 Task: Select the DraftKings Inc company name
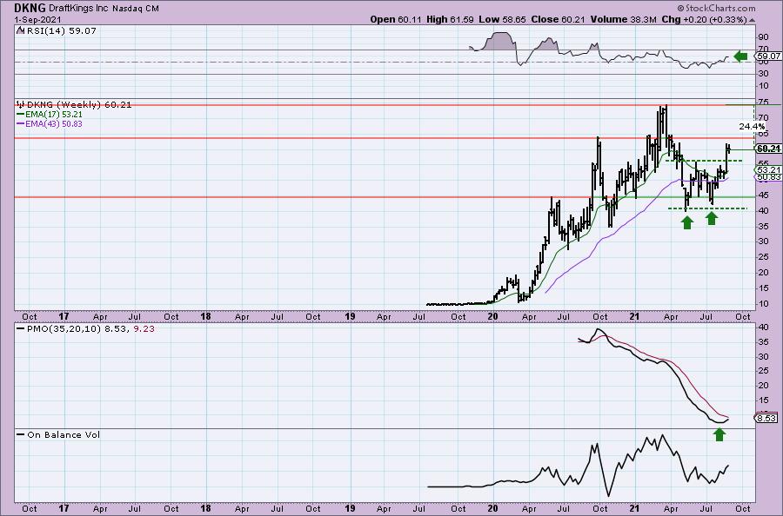click(79, 9)
